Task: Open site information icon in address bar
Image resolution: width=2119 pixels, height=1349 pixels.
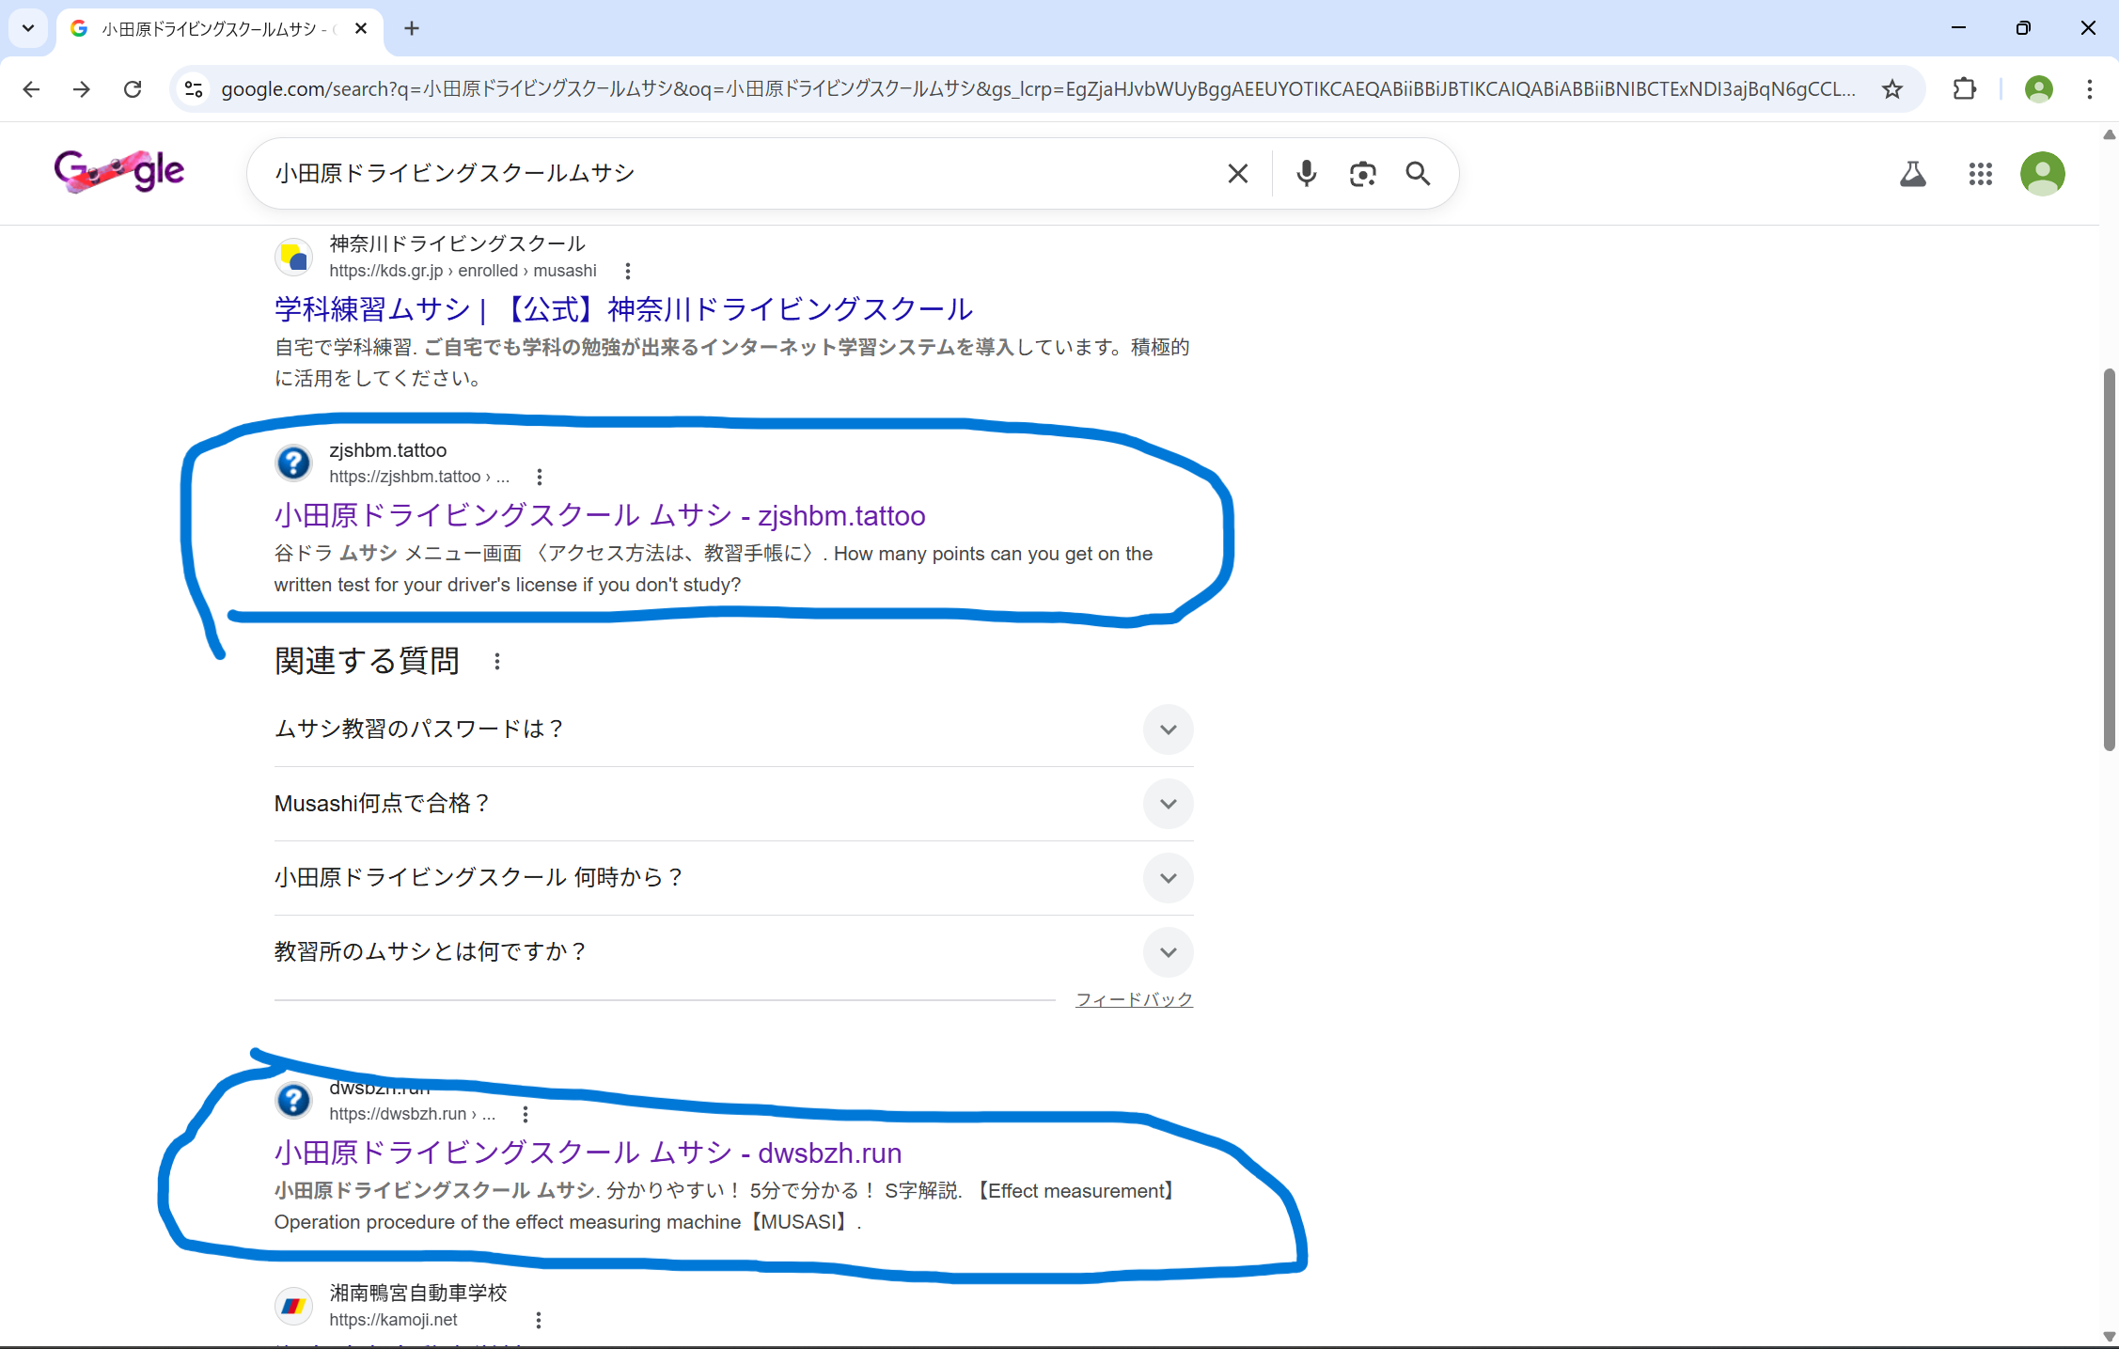Action: (x=194, y=88)
